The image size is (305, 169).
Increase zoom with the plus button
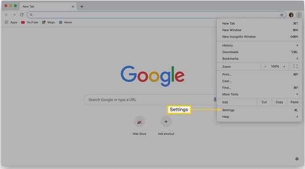[284, 67]
